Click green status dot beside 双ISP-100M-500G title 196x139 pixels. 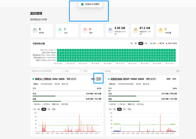pyautogui.click(x=109, y=79)
